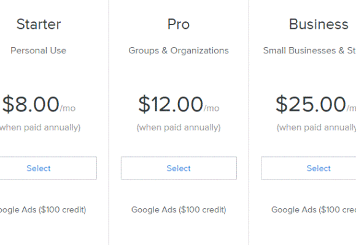Click the Starter plan heading
Image resolution: width=356 pixels, height=245 pixels.
click(39, 24)
